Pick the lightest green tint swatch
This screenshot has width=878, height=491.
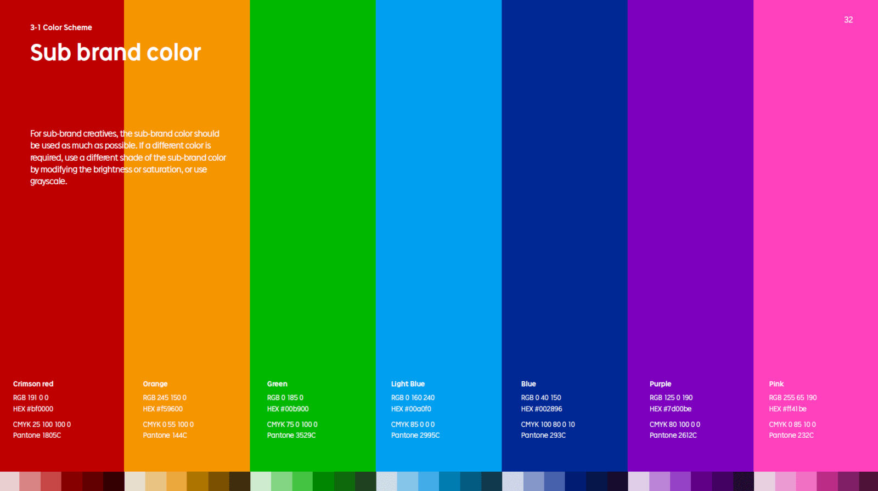pos(261,481)
